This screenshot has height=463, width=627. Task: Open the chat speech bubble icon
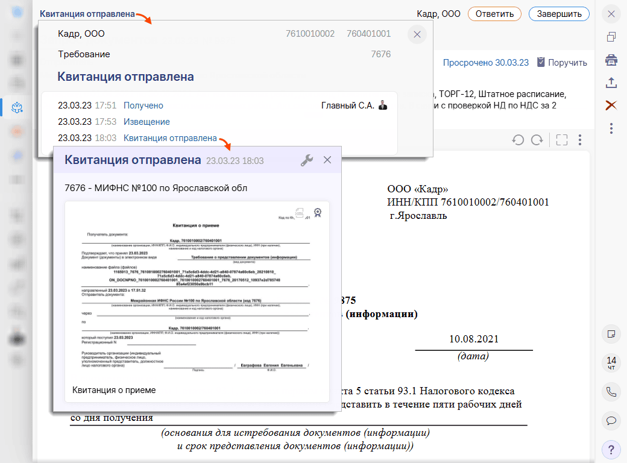(611, 420)
